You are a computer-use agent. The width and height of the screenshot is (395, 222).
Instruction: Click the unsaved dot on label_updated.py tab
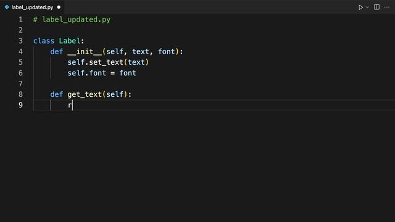(x=59, y=7)
